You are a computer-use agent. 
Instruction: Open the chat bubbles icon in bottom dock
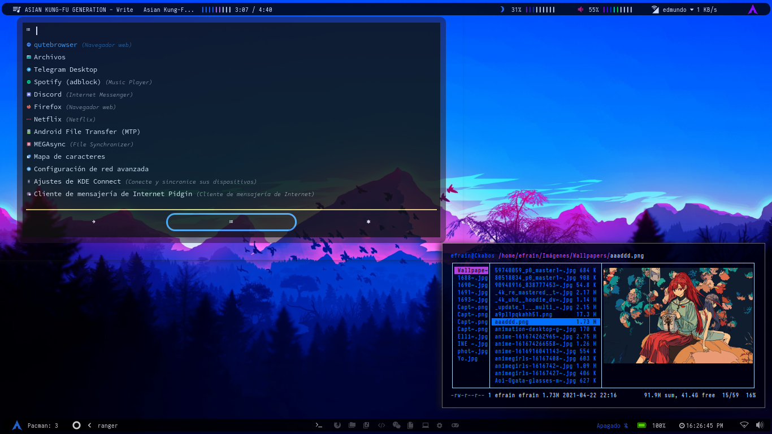pyautogui.click(x=397, y=425)
